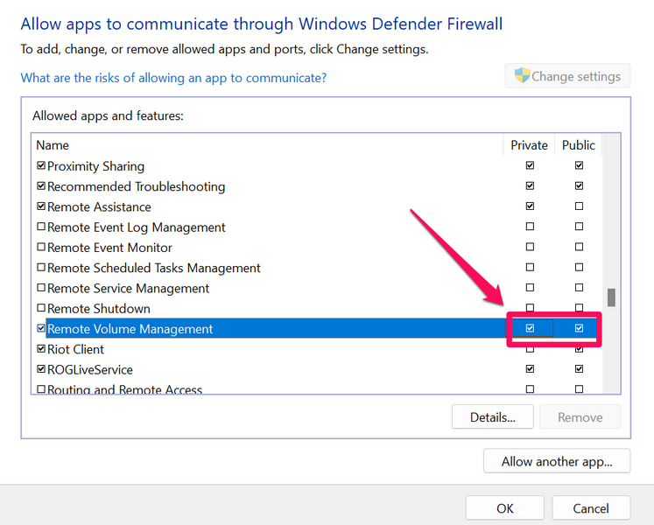Screen dimensions: 654x525
Task: Click the Allow another app button
Action: [556, 461]
